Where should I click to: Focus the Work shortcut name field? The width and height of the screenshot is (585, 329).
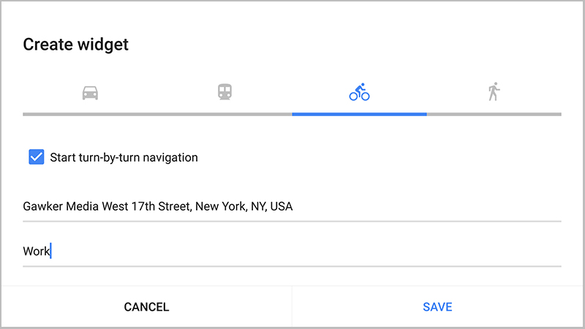[292, 251]
